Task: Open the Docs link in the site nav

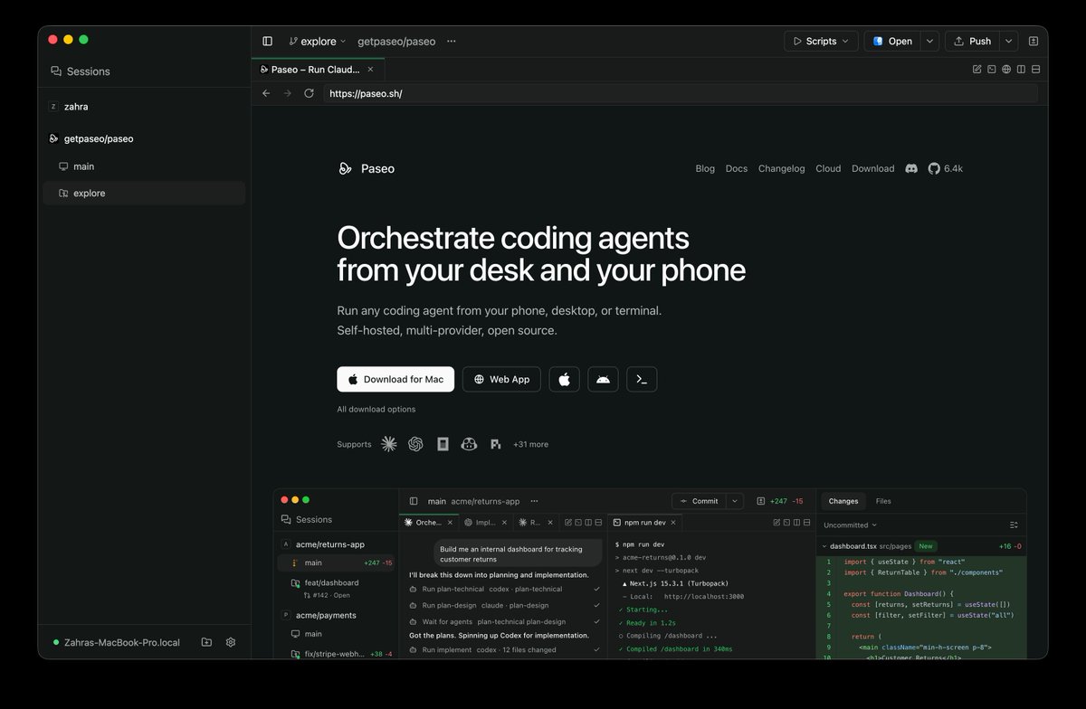Action: (x=737, y=168)
